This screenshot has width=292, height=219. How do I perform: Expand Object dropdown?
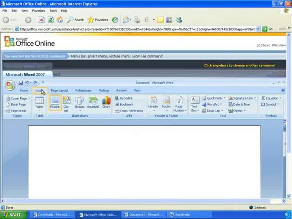point(245,111)
